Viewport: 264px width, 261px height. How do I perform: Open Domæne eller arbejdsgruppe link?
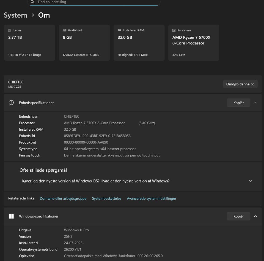coord(63,198)
